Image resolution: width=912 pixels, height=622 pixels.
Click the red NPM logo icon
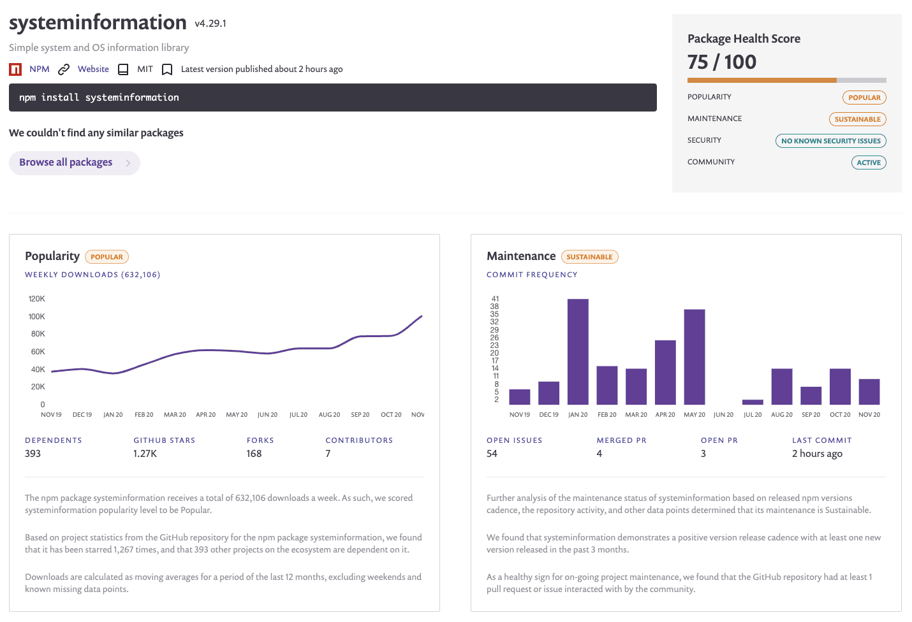(15, 69)
